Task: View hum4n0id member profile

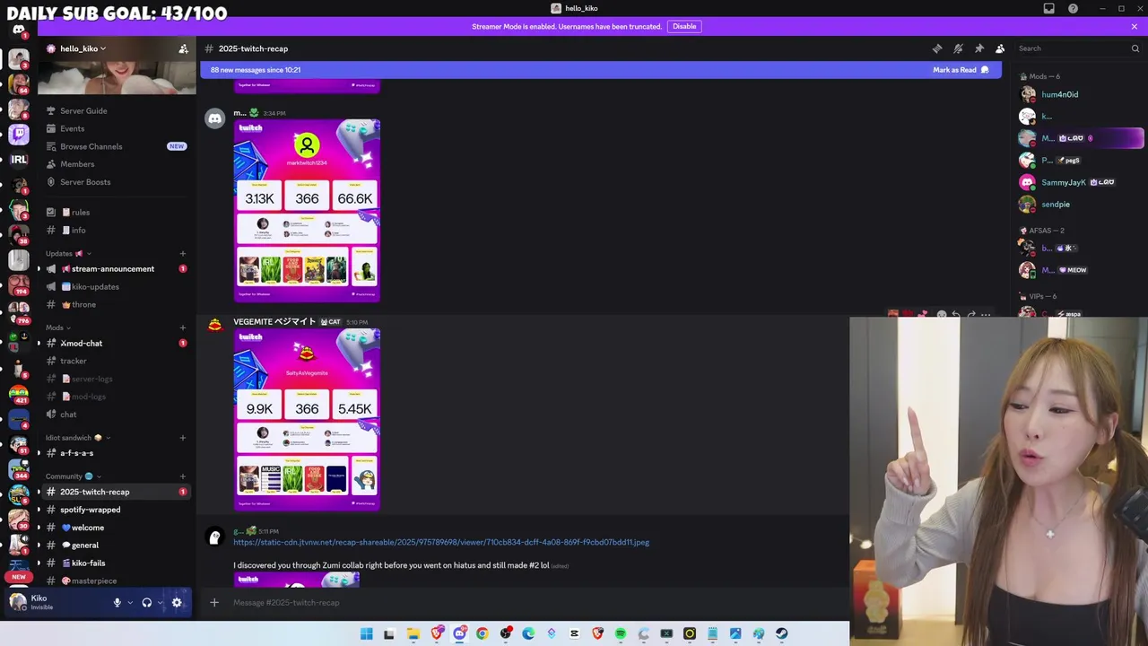Action: (x=1081, y=94)
